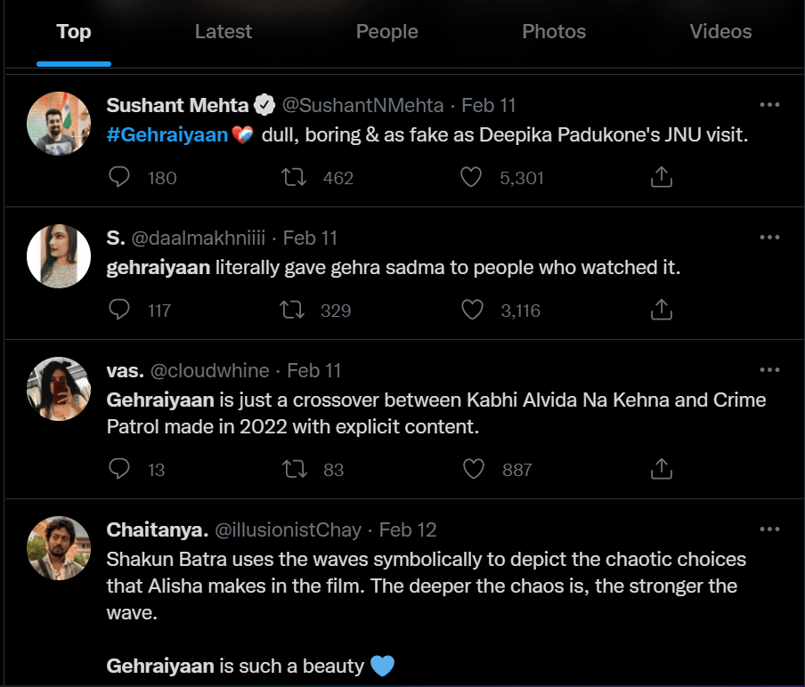Open more options on Sushant Mehta's tweet

click(769, 105)
